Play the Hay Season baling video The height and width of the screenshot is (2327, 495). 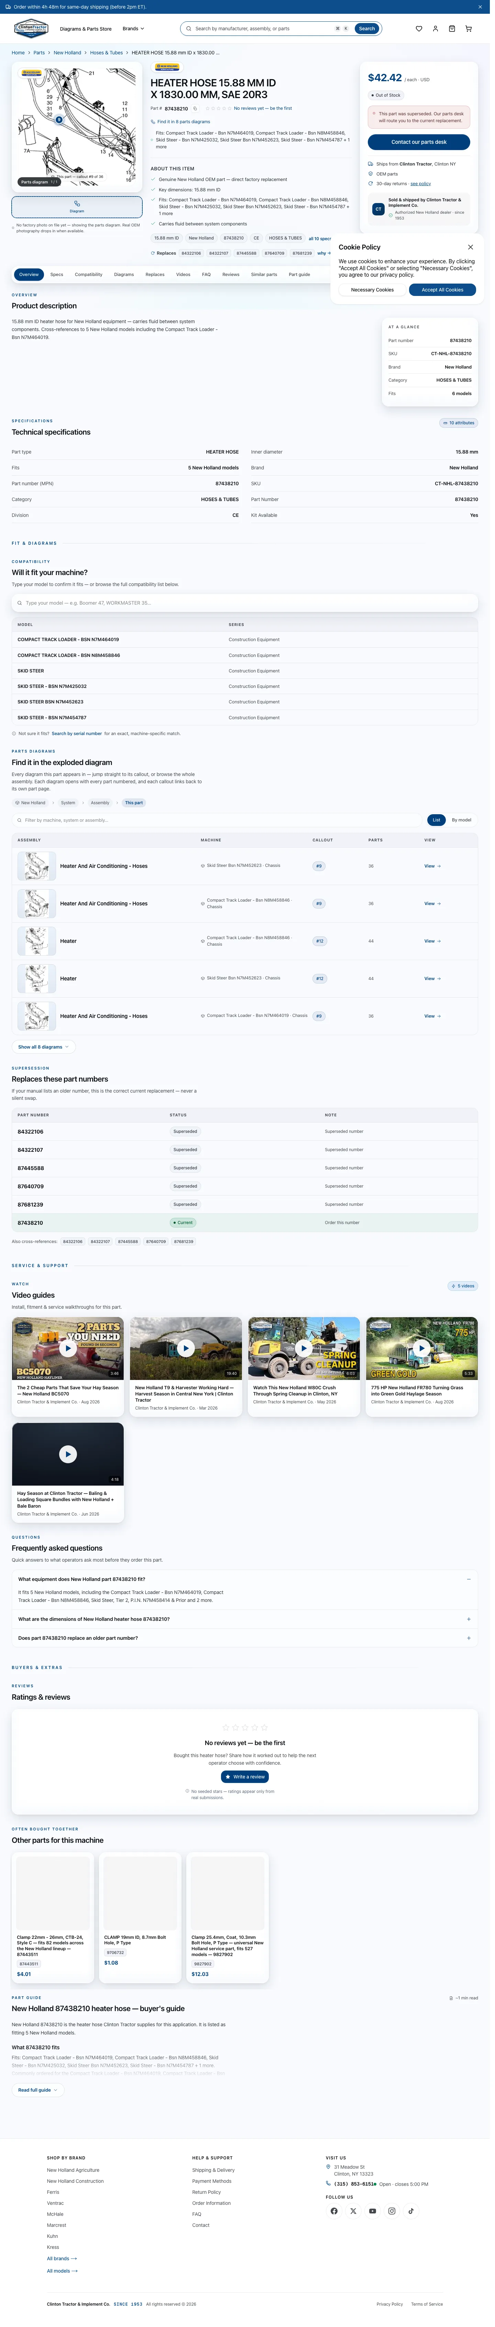68,1454
